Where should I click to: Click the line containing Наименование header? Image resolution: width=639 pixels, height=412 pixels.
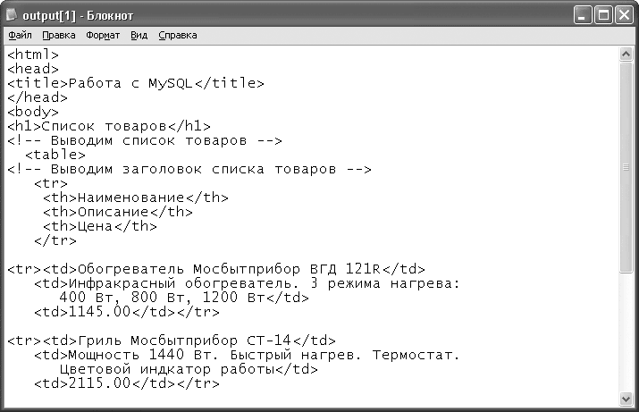136,198
